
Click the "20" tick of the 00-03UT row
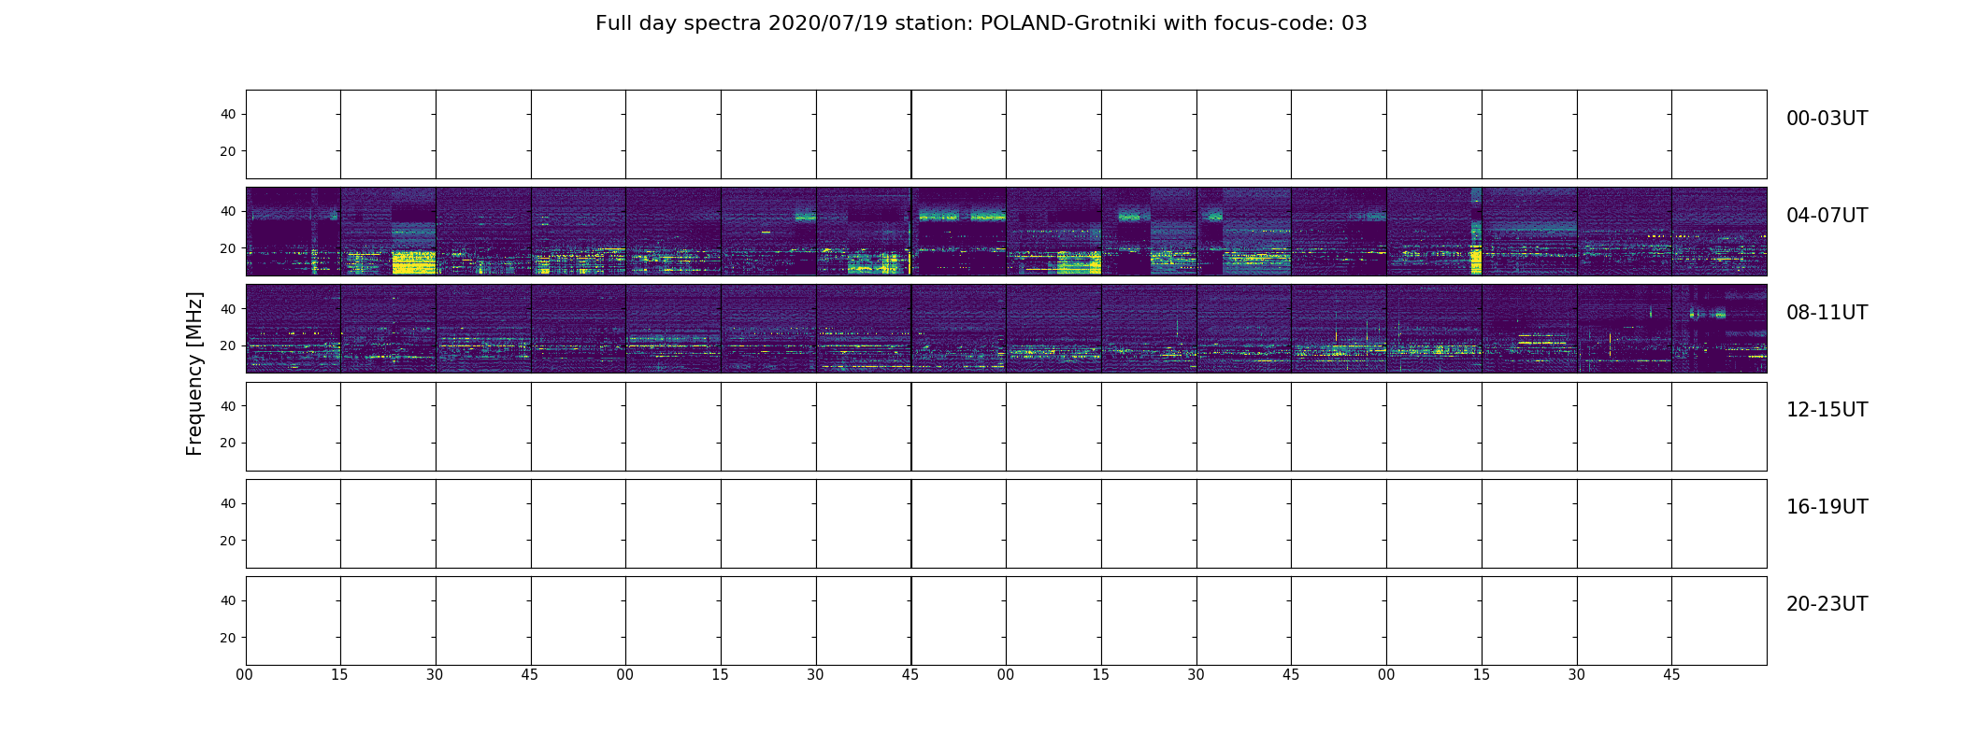pos(227,151)
